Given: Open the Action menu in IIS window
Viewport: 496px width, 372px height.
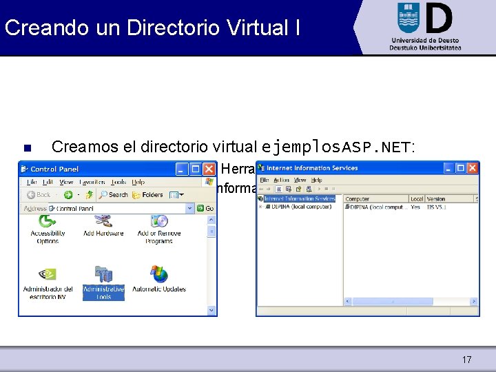Looking at the screenshot, I should (281, 180).
